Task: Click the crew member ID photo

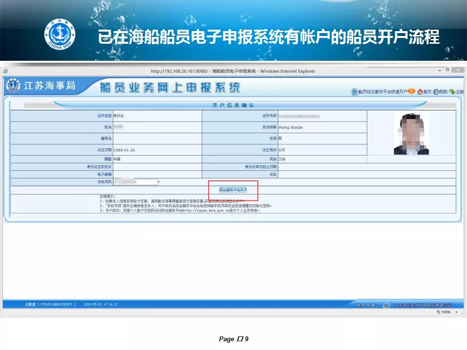Action: point(411,133)
